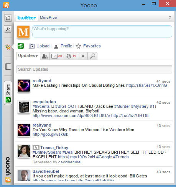The image size is (176, 187).
Task: Select the star friends widget icon
Action: 8,47
